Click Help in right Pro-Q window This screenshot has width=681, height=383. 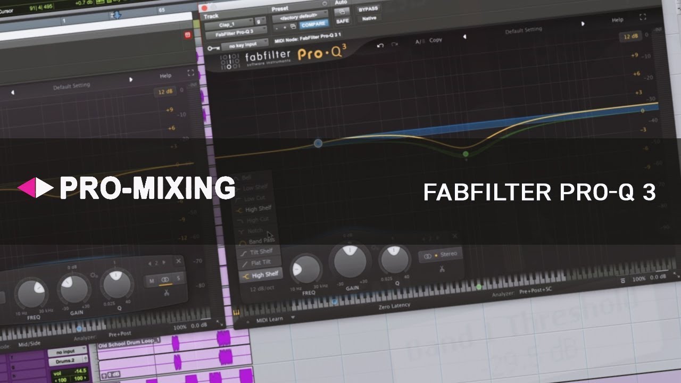(x=617, y=20)
